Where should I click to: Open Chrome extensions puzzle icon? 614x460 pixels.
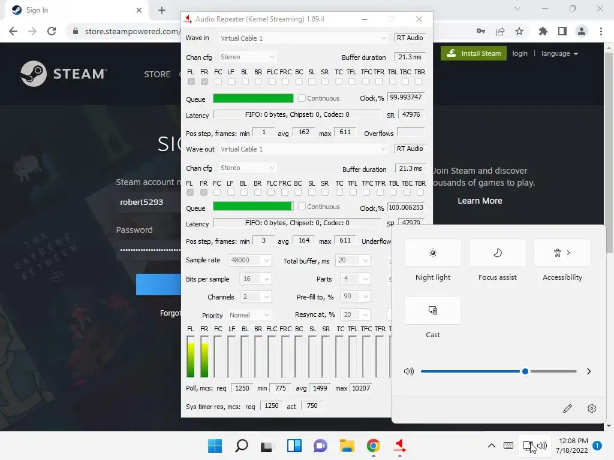click(x=543, y=31)
